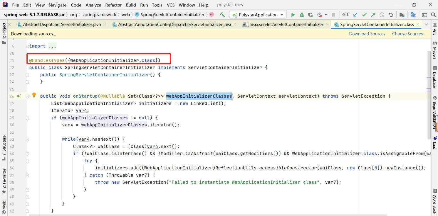Open the Maven tool window

pyautogui.click(x=434, y=50)
